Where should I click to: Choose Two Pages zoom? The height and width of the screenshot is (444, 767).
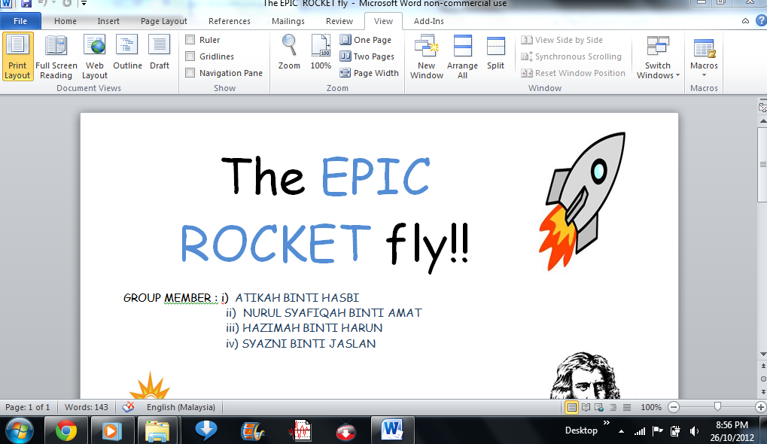[367, 56]
